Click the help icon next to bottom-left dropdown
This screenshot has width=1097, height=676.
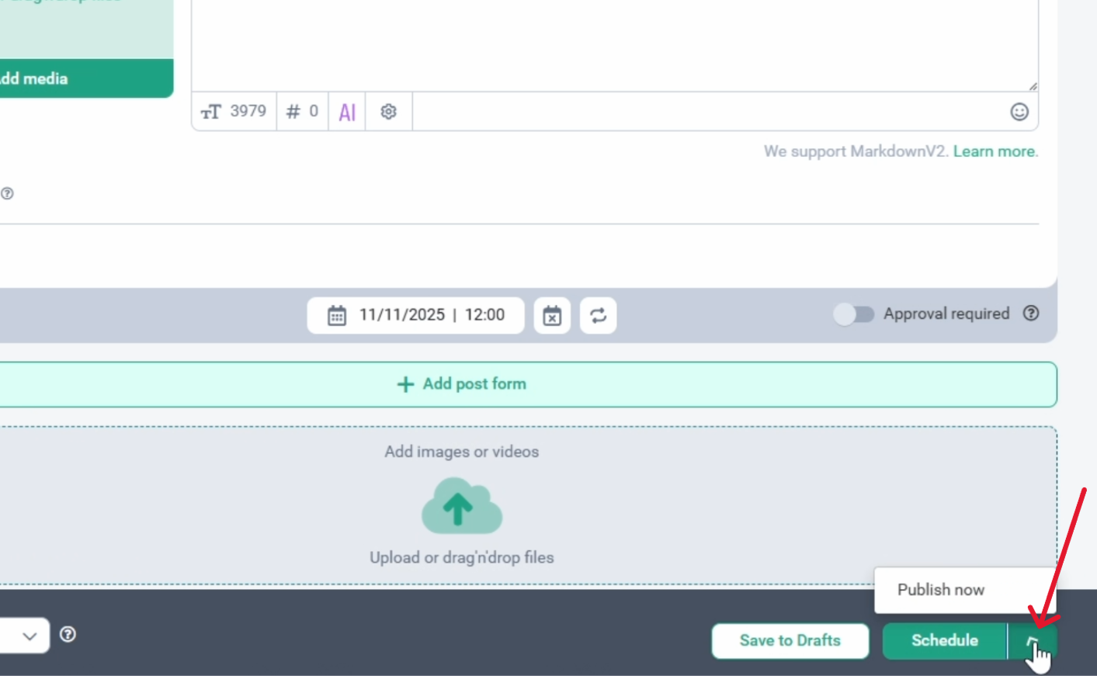tap(68, 635)
